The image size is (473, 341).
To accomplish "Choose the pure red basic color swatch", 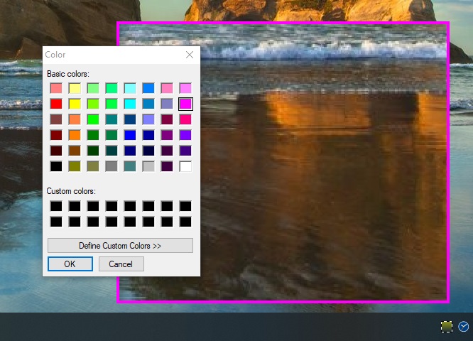I will [x=56, y=104].
